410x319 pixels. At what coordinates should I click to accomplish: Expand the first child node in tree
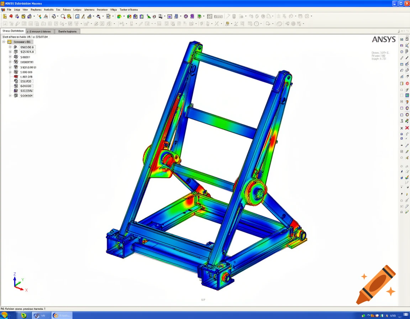tap(10, 47)
